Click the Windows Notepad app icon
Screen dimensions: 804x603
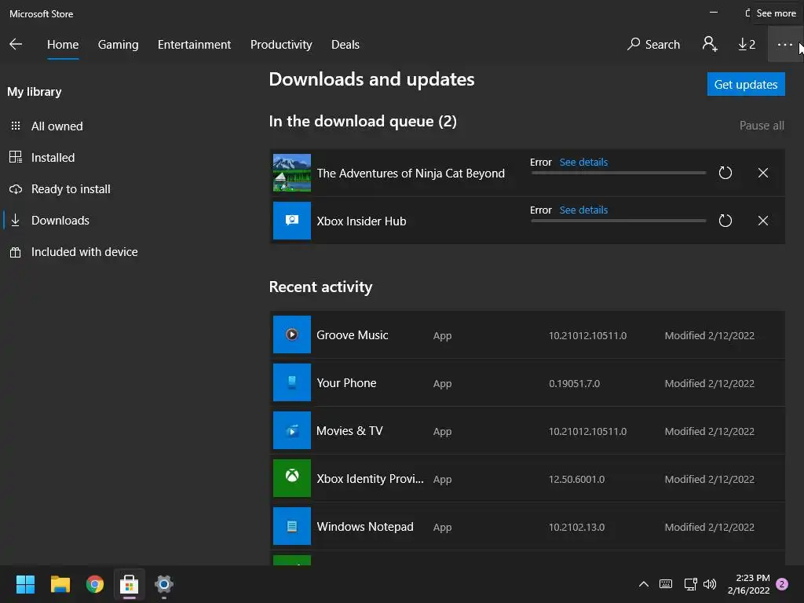click(x=292, y=526)
